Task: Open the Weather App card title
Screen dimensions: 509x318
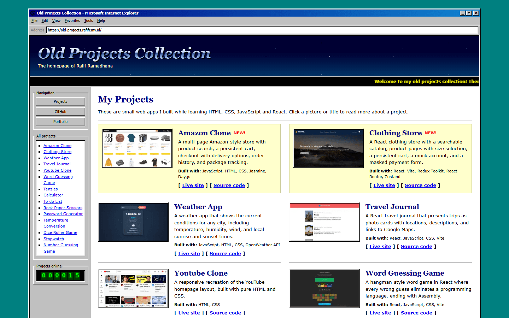Action: (198, 207)
